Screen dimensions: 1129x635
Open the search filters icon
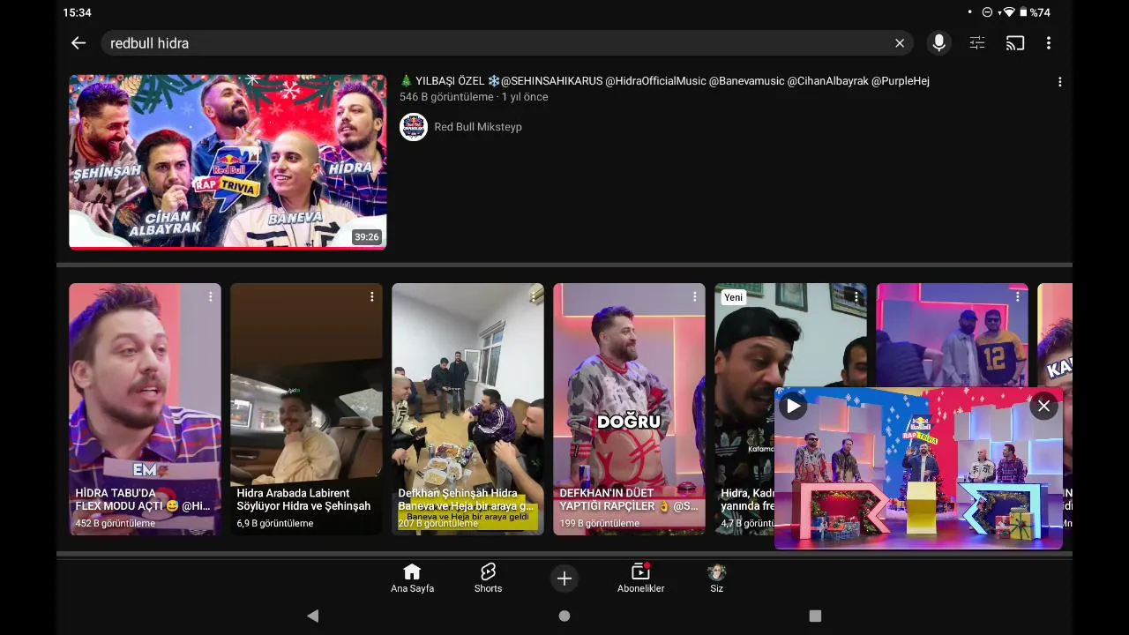(977, 42)
